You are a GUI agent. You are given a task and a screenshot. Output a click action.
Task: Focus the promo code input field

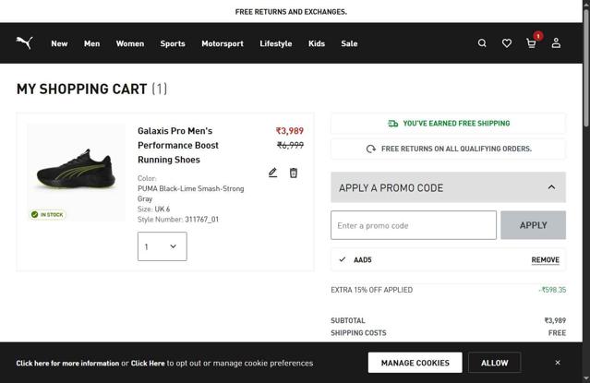coord(414,225)
